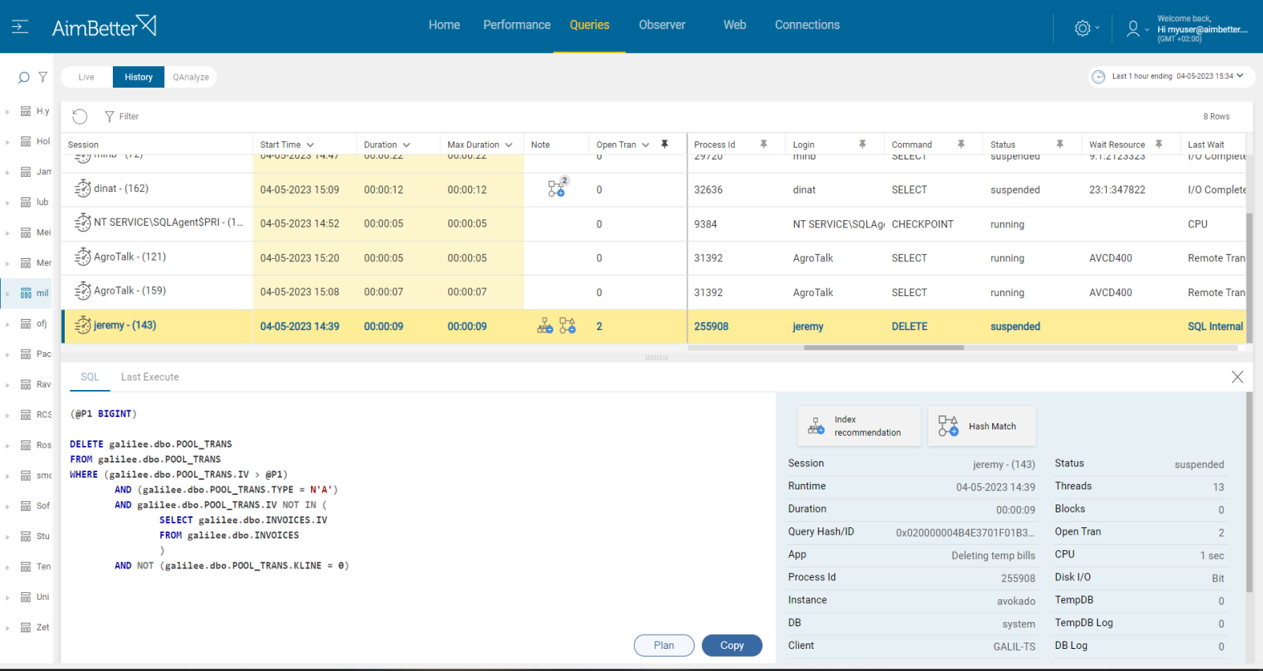Click the Index recommendation button

coord(859,426)
